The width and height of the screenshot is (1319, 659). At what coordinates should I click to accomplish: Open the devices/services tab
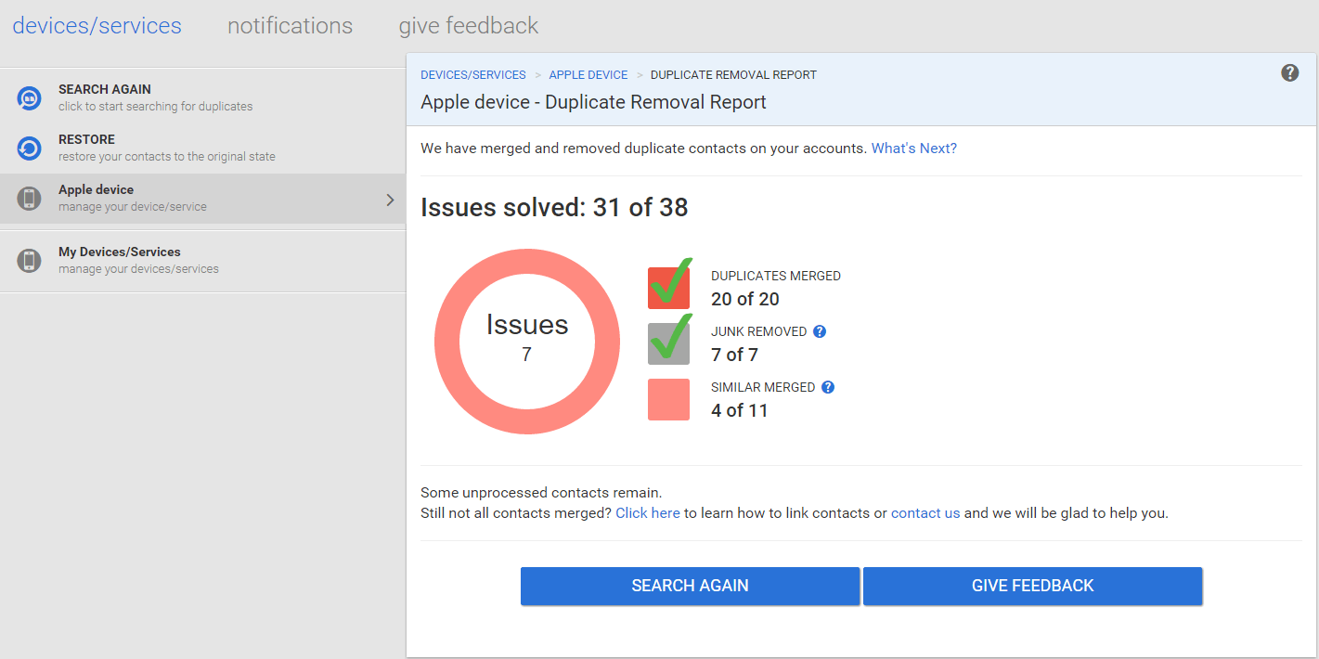pyautogui.click(x=97, y=26)
